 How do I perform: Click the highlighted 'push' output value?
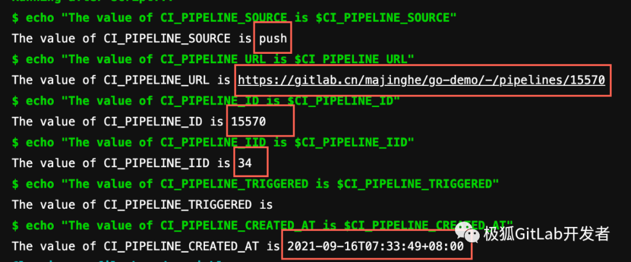[x=273, y=39]
